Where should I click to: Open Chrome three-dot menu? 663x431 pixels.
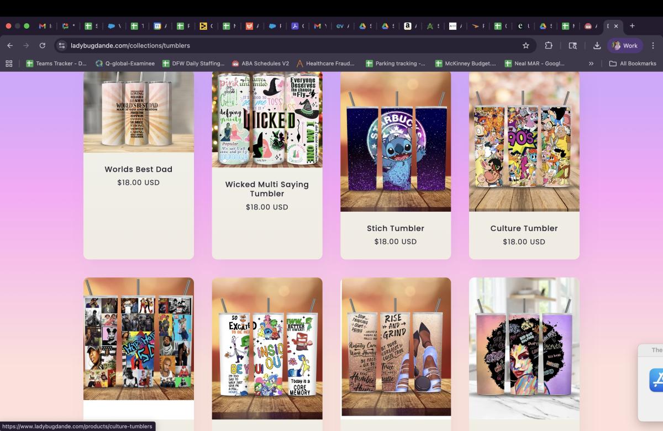[653, 46]
